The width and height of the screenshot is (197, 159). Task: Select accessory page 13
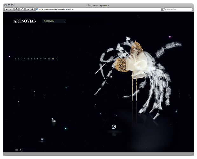tap(57, 59)
